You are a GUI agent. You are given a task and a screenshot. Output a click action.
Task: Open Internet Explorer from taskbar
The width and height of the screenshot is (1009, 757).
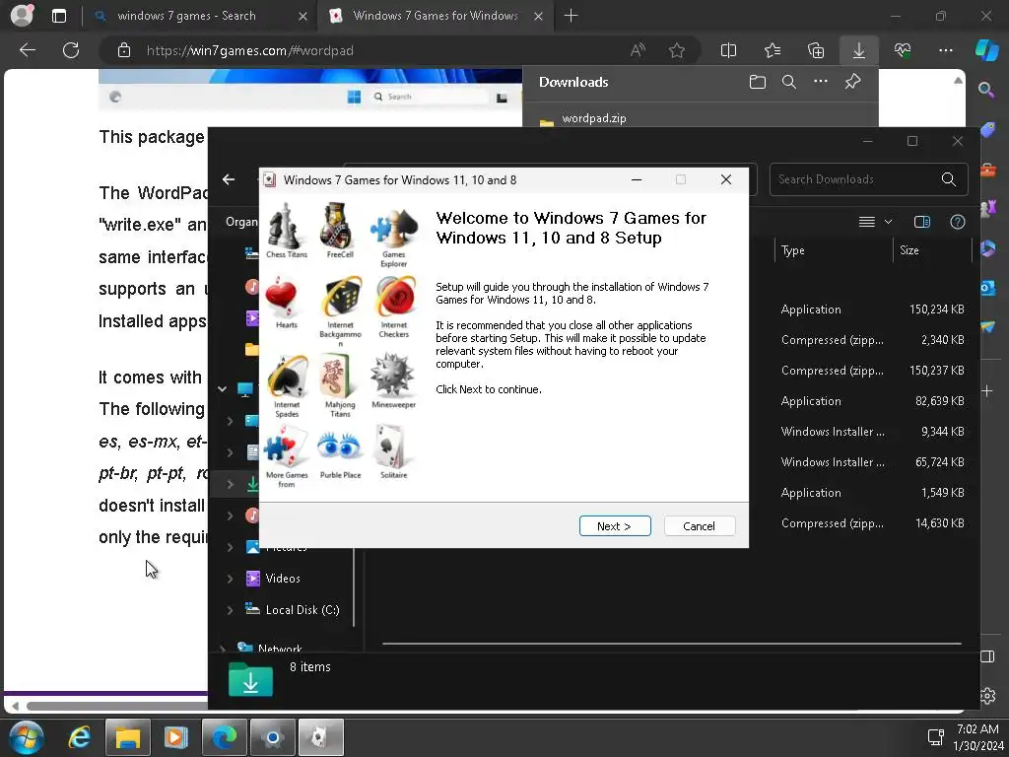coord(79,737)
